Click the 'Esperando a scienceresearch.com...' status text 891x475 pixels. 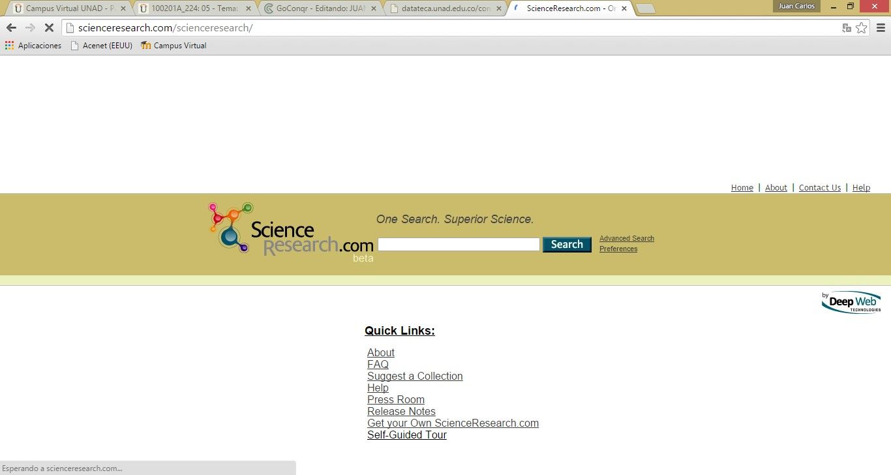62,468
